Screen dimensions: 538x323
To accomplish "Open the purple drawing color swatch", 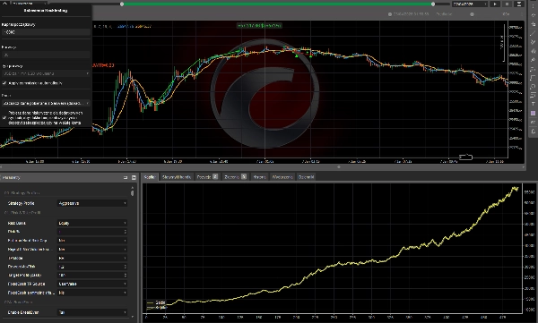I will coord(533,113).
